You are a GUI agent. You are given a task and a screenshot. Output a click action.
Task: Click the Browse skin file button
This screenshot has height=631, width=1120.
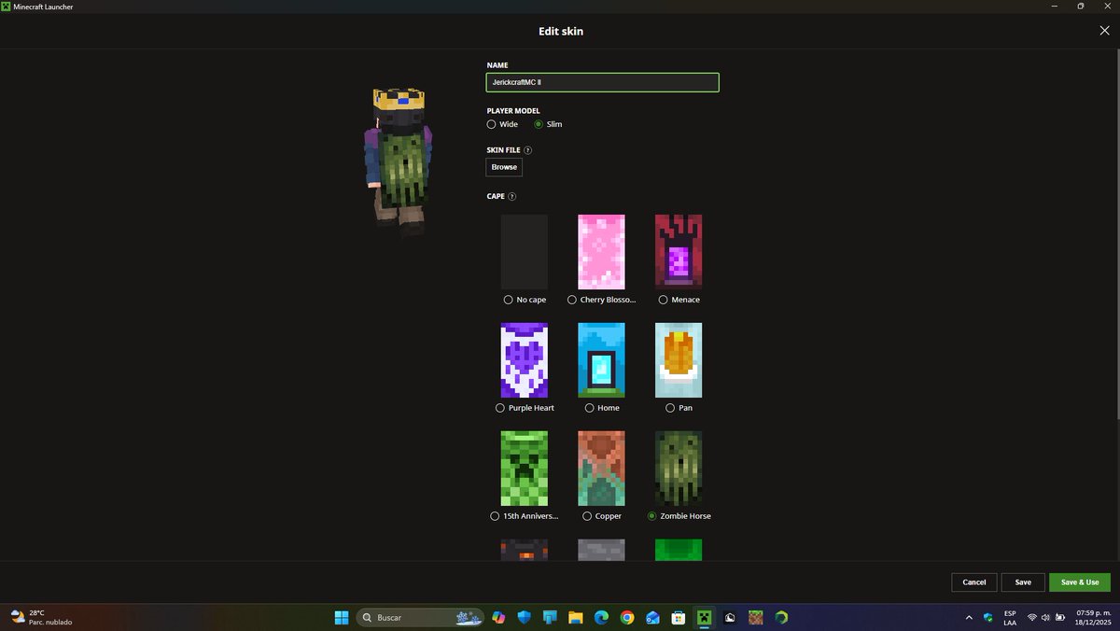[x=504, y=167]
